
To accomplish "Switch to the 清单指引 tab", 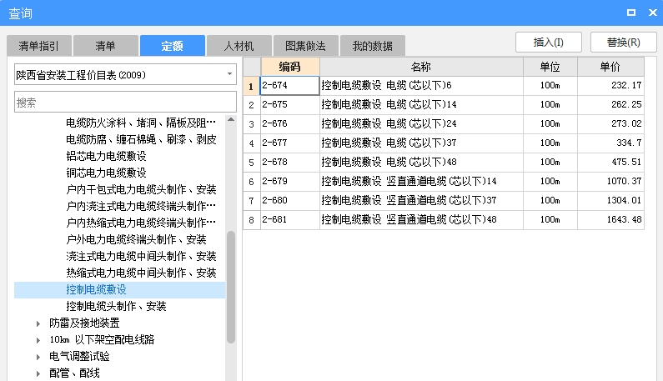I will pyautogui.click(x=39, y=46).
